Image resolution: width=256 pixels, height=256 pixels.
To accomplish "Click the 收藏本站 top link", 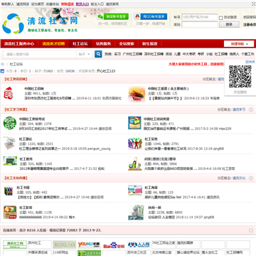I will coord(53,4).
